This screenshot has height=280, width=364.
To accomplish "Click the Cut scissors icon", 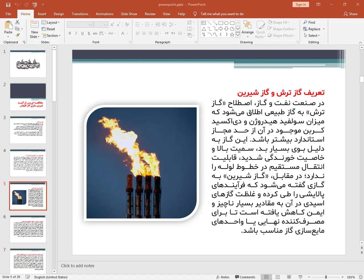I will (17, 22).
